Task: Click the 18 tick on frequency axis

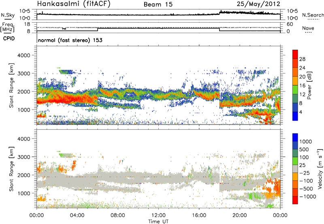Action: [27, 24]
